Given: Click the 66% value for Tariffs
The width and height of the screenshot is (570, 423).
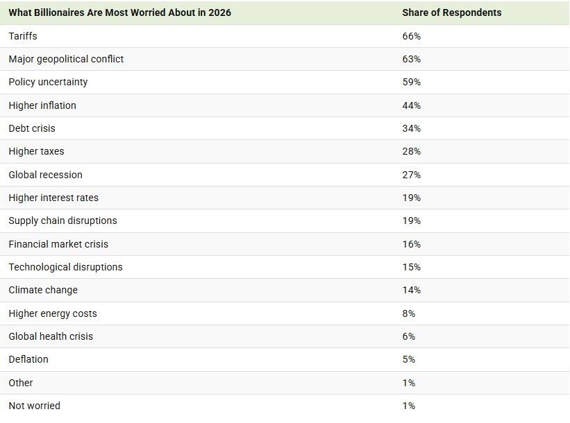Looking at the screenshot, I should pyautogui.click(x=411, y=36).
